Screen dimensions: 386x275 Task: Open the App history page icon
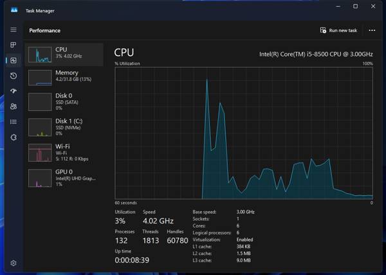pyautogui.click(x=14, y=76)
